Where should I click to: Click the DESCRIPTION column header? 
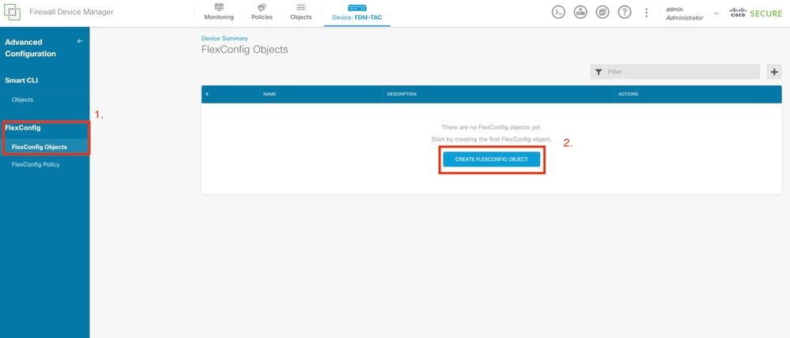[402, 95]
